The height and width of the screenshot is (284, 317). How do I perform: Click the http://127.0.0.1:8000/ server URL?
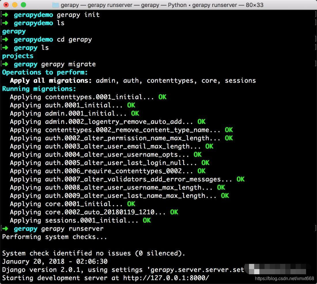(166, 278)
